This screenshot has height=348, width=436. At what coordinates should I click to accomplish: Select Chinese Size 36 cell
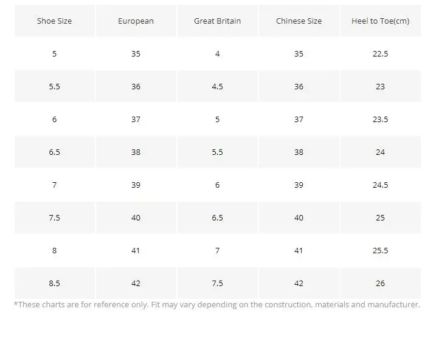pos(299,87)
